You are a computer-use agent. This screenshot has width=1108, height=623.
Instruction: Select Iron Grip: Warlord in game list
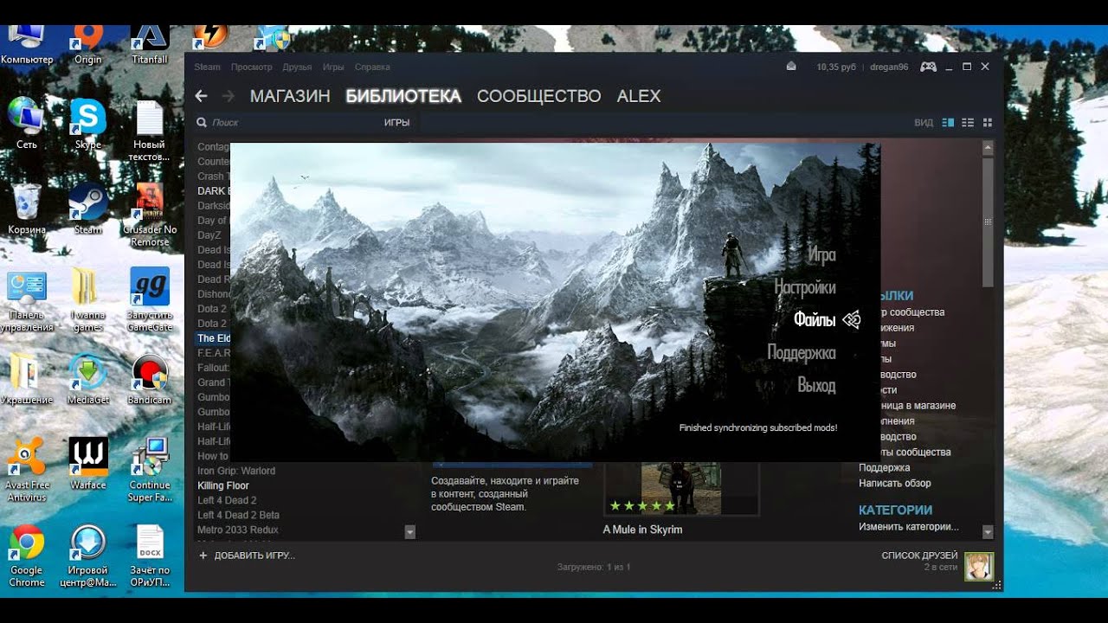pyautogui.click(x=236, y=471)
